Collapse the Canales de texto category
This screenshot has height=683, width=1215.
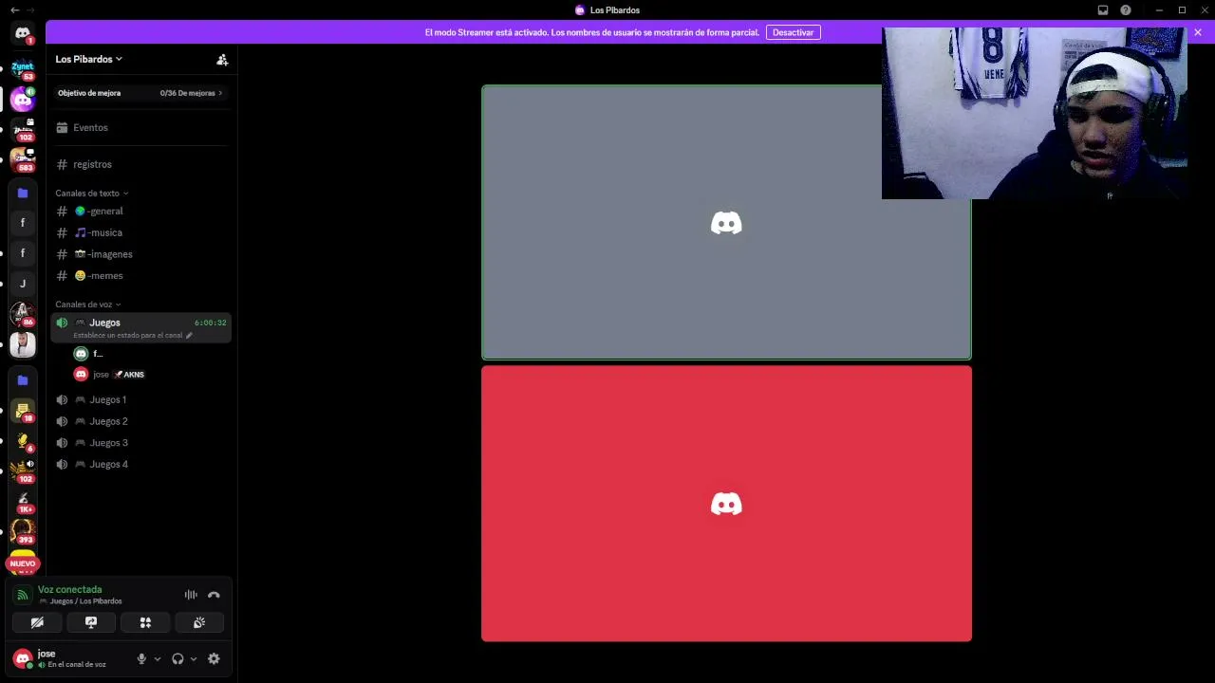91,194
